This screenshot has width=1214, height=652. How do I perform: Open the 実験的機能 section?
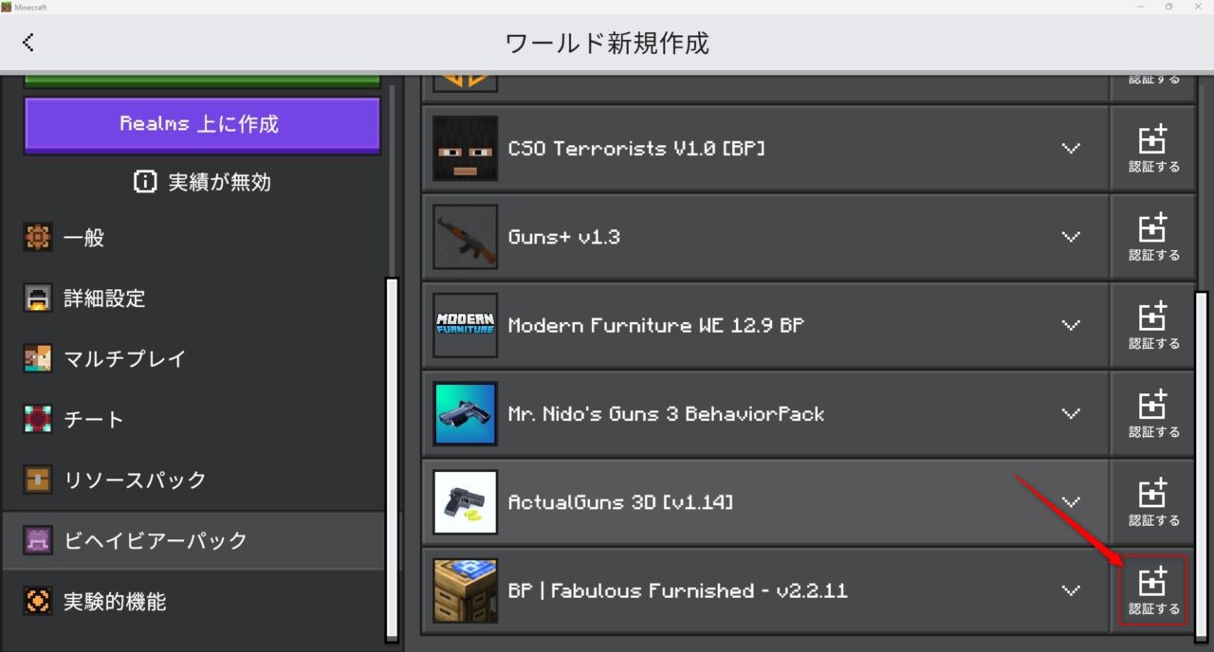tap(114, 601)
